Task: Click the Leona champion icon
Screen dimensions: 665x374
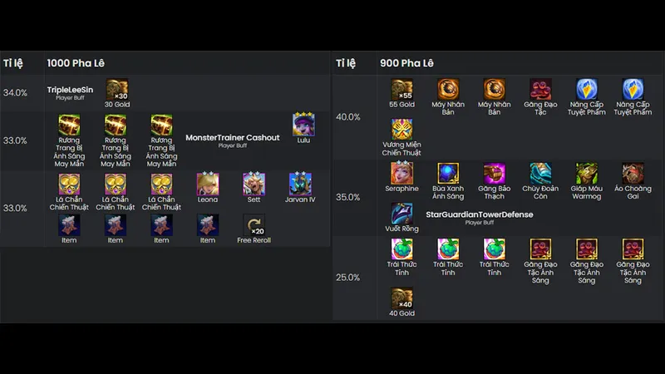Action: click(207, 184)
